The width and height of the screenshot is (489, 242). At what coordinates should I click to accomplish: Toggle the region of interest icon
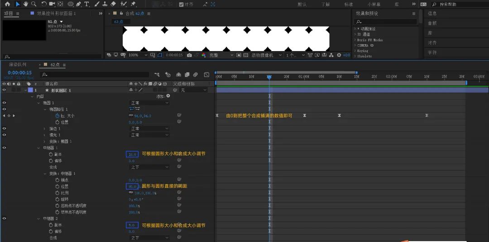[239, 55]
